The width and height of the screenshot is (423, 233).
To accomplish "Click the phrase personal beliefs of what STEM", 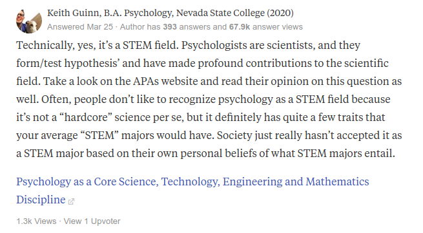I will coord(254,153).
